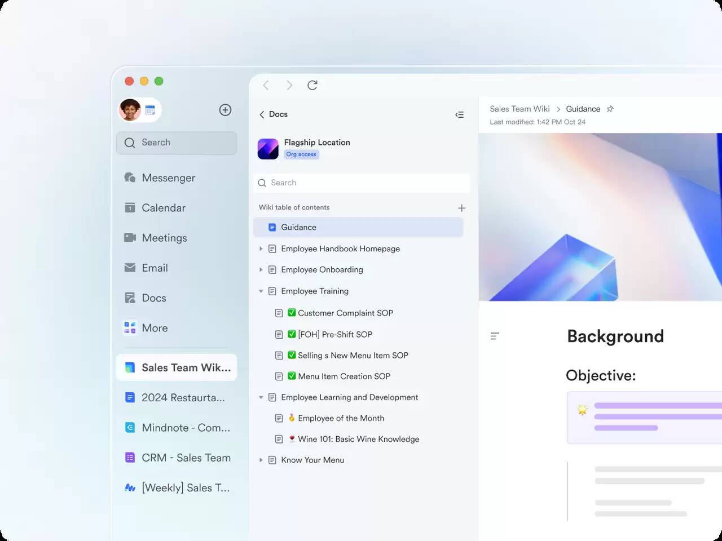Viewport: 722px width, 541px height.
Task: Open the Calendar app icon
Action: [130, 207]
